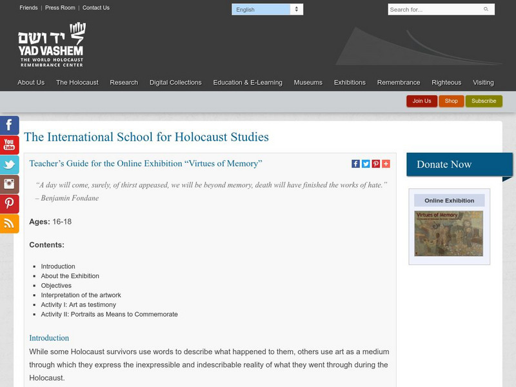Click the Search for... input field
The height and width of the screenshot is (387, 516).
[x=441, y=10]
